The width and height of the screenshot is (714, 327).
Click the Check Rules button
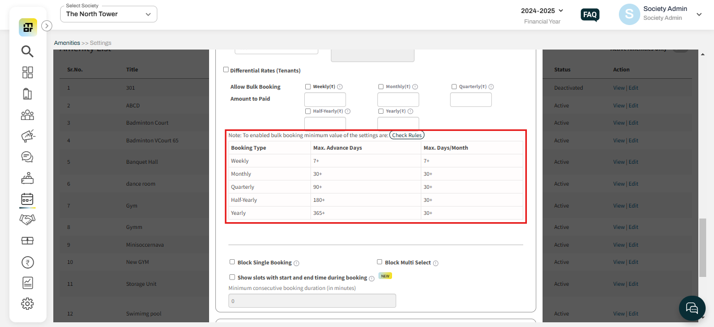click(407, 135)
